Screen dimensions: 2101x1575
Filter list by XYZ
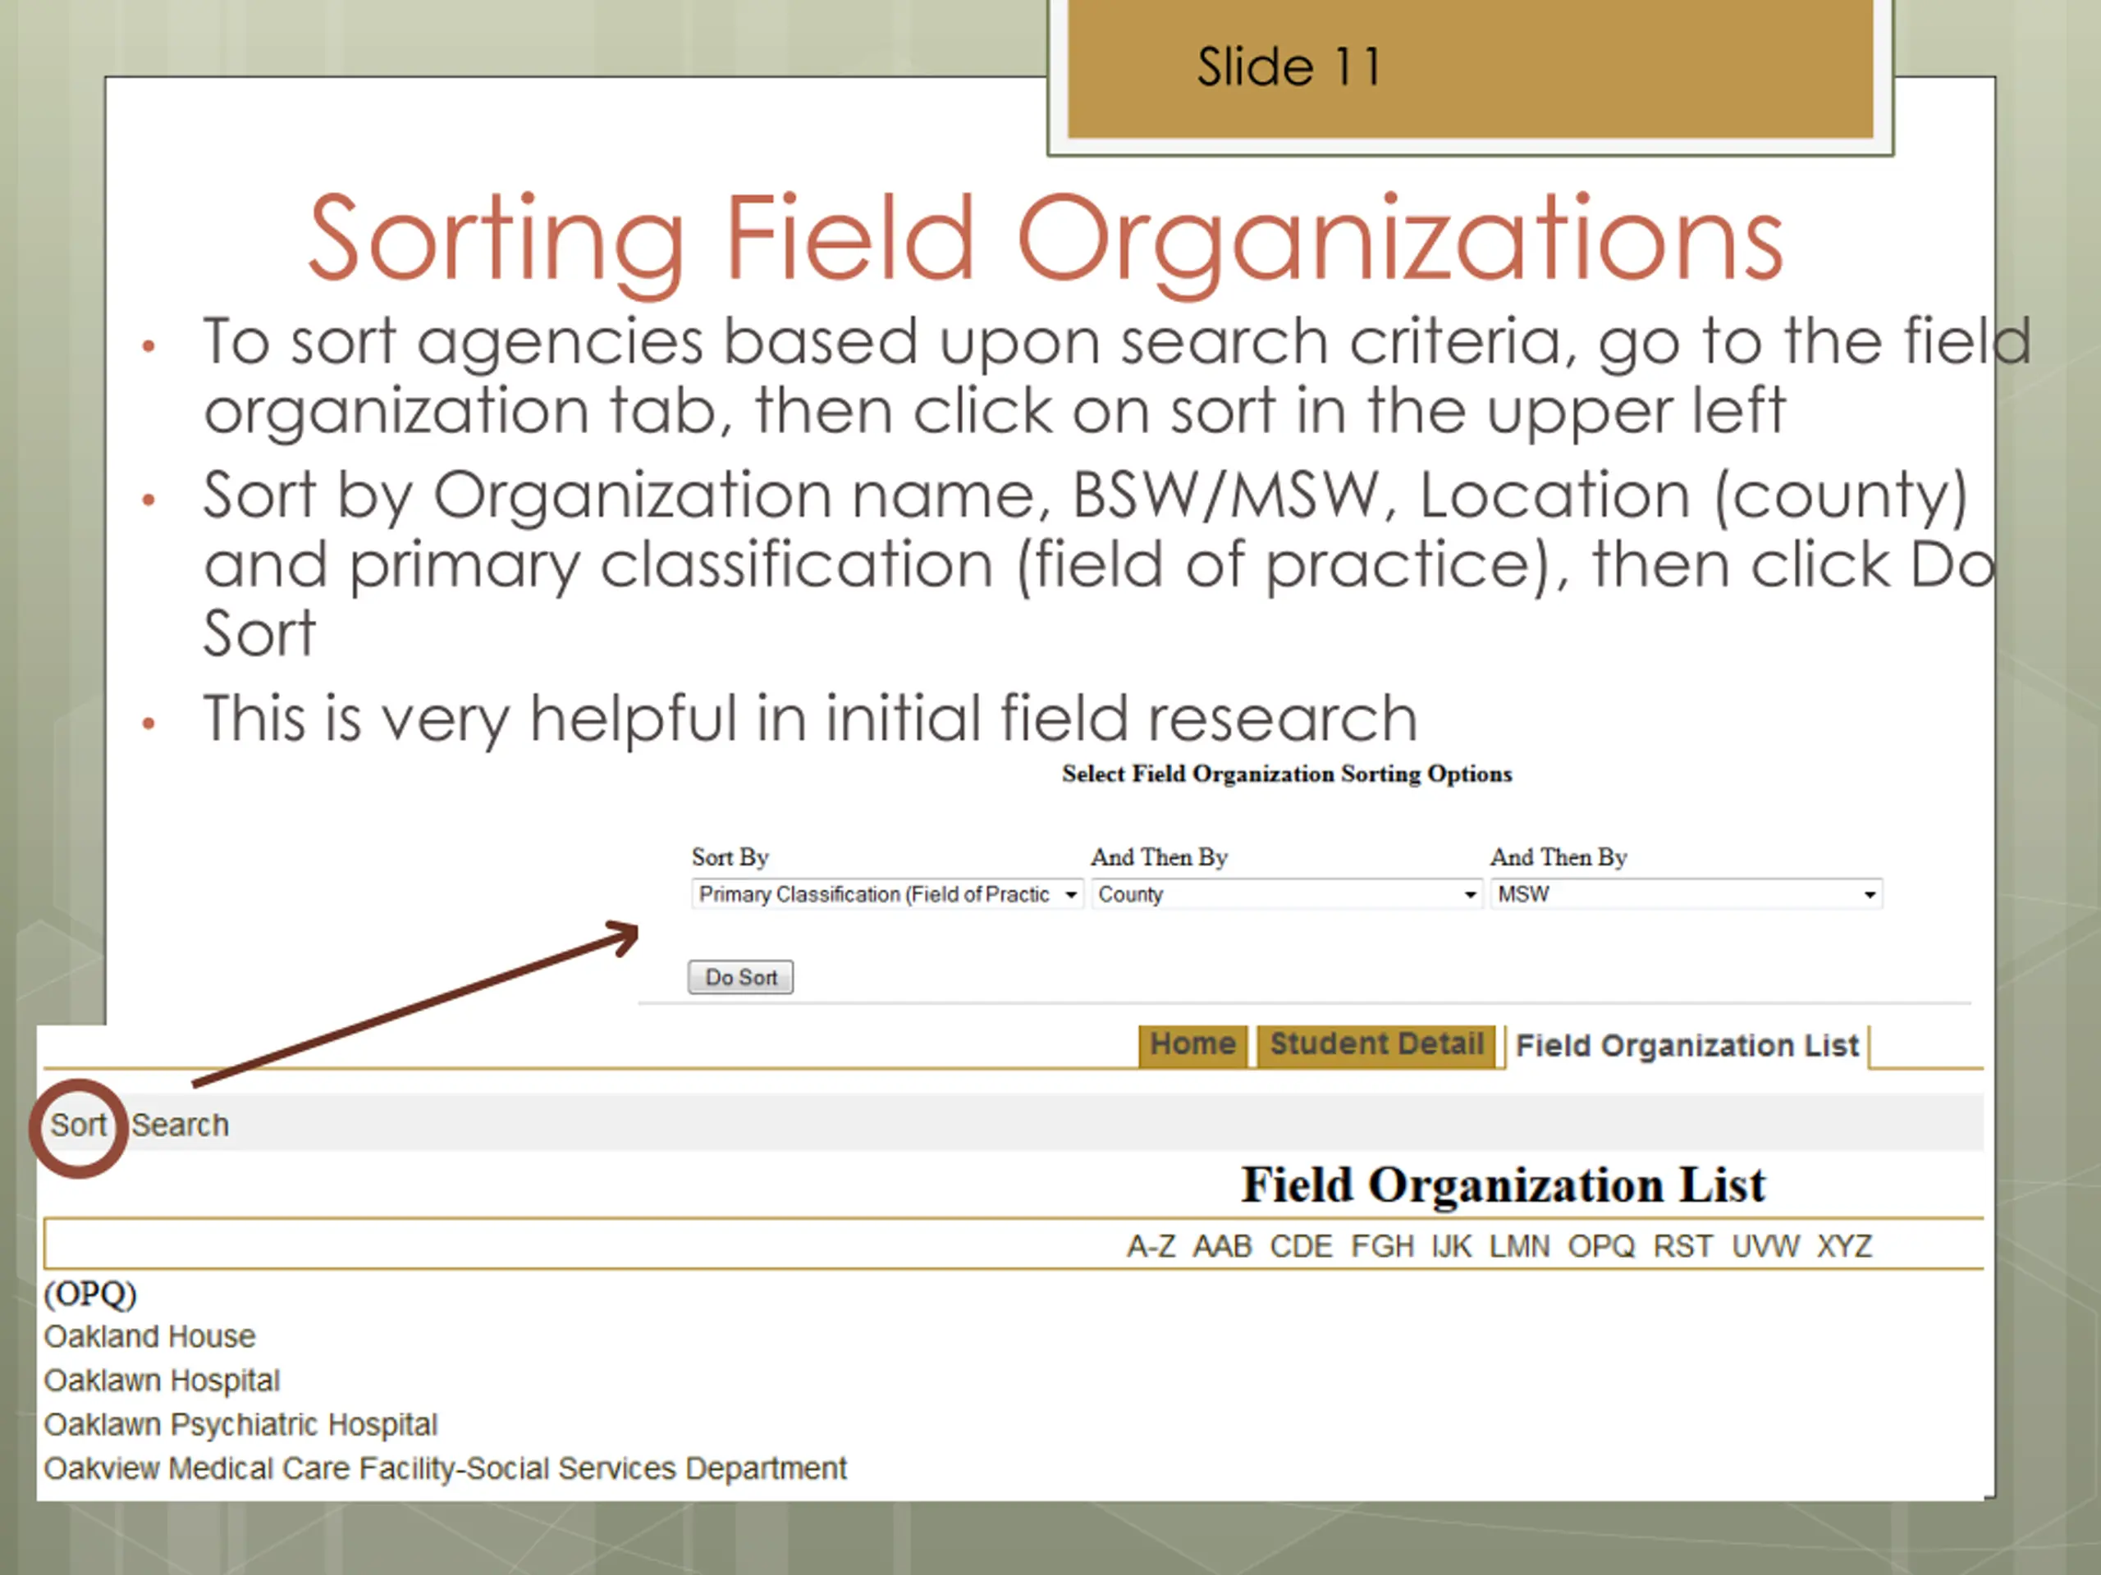(x=1845, y=1245)
